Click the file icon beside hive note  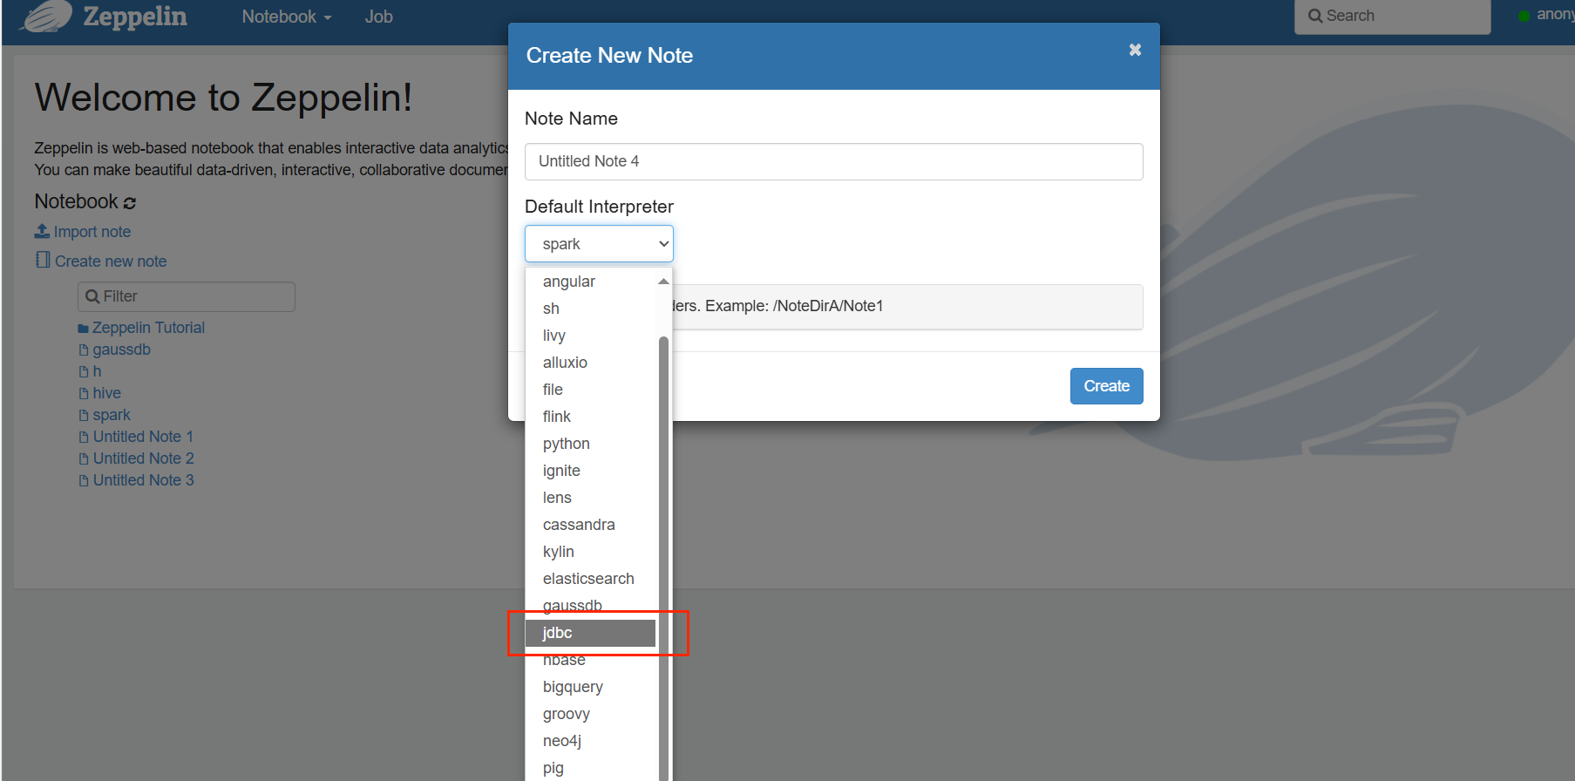(84, 394)
